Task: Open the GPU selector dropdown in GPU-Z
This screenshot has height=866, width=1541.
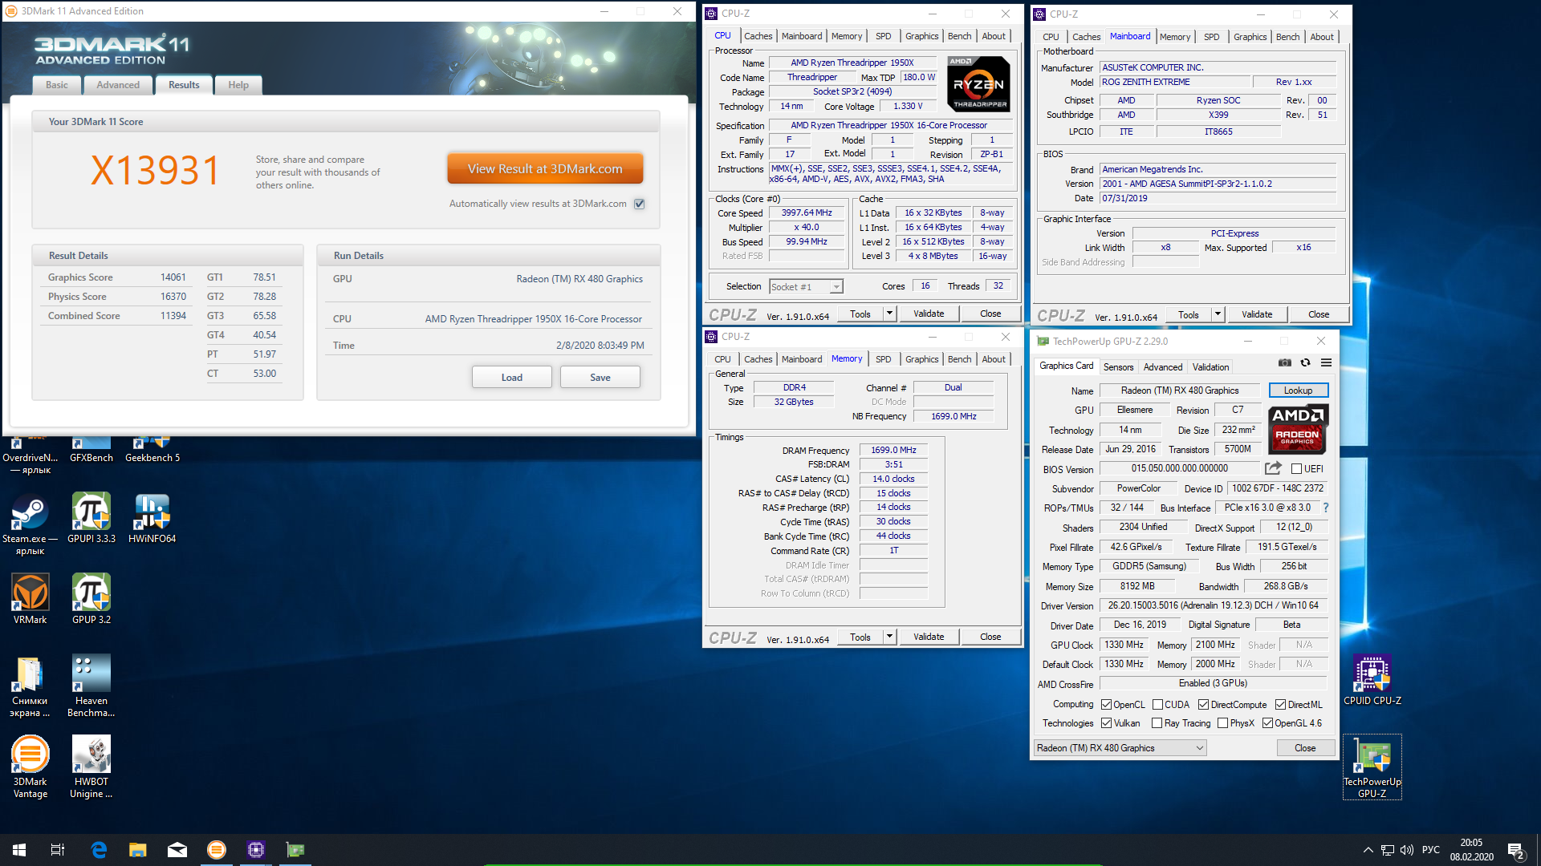Action: click(1120, 748)
